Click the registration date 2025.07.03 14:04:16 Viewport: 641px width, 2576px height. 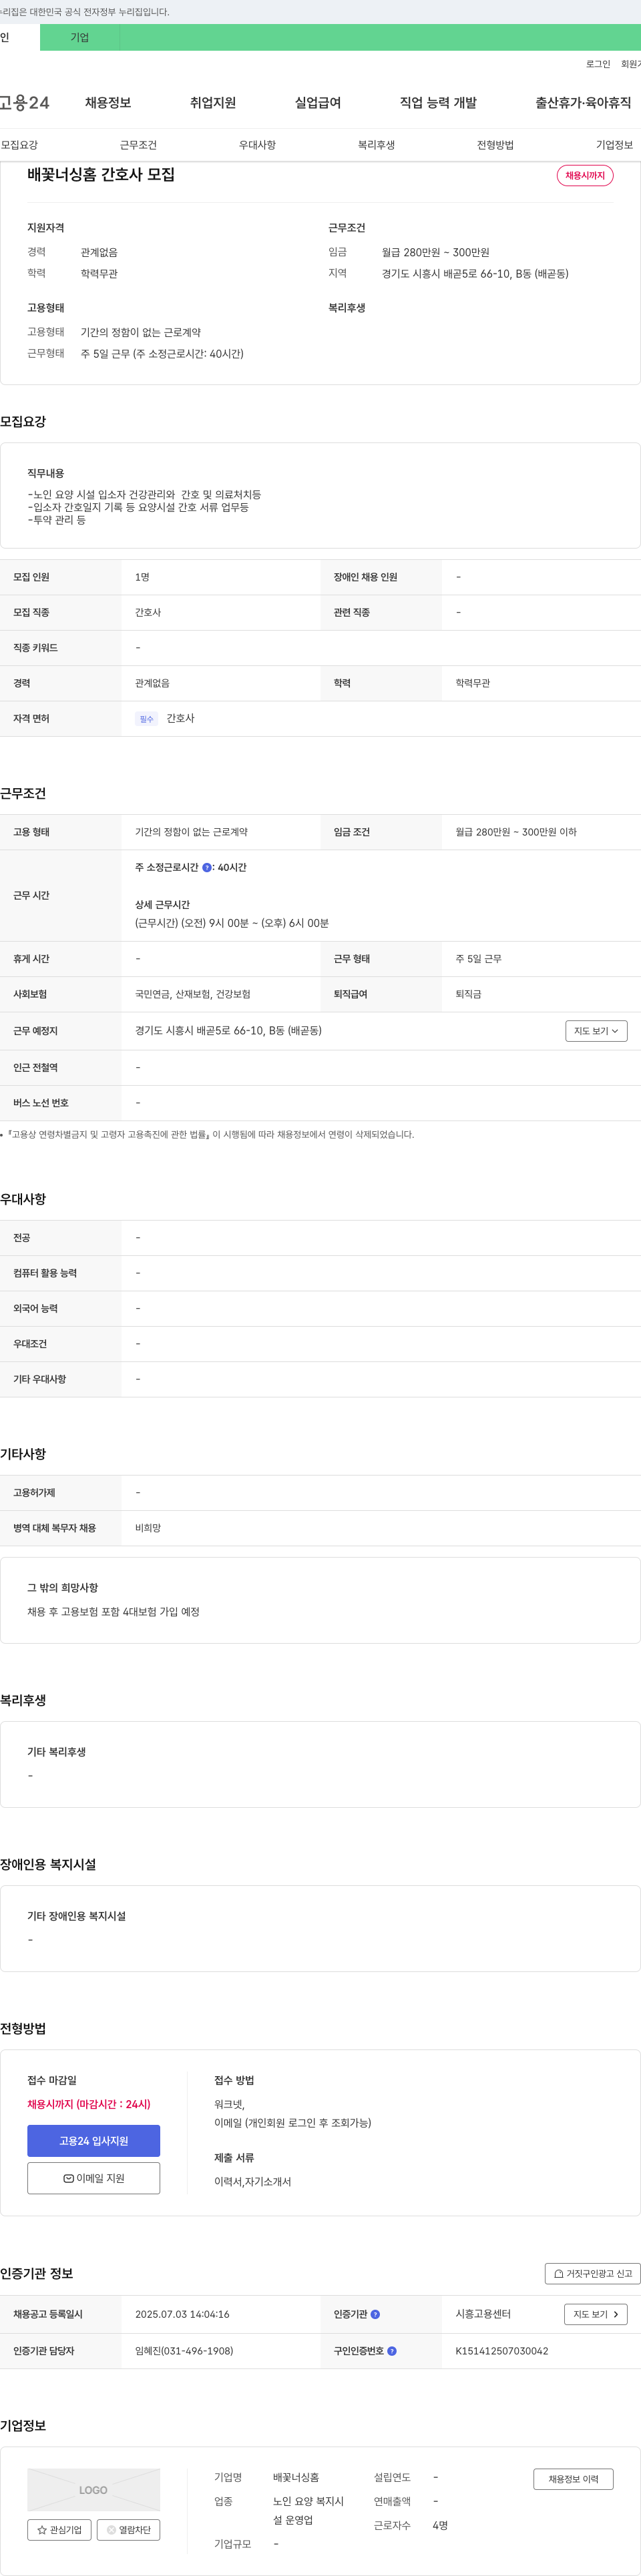182,2314
